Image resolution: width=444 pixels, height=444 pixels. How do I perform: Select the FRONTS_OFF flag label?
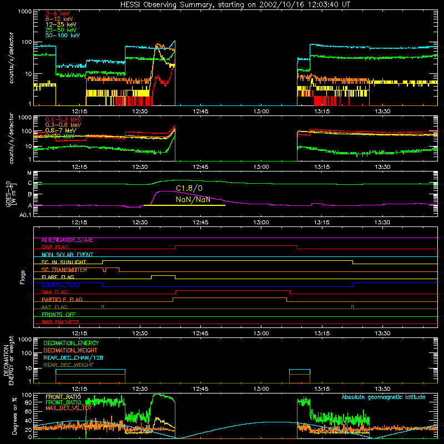click(59, 315)
